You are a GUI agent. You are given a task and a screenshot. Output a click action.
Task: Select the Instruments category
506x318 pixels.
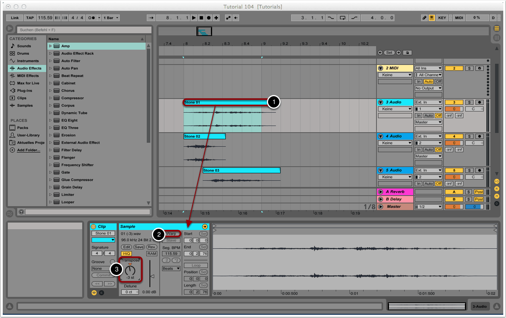[27, 61]
